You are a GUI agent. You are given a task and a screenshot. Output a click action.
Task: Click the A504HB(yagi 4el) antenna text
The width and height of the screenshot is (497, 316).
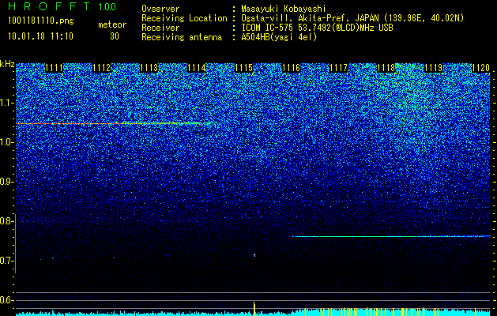[x=279, y=37]
